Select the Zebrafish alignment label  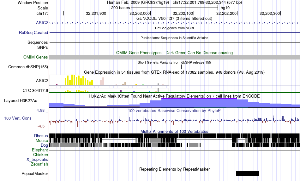coord(39,164)
